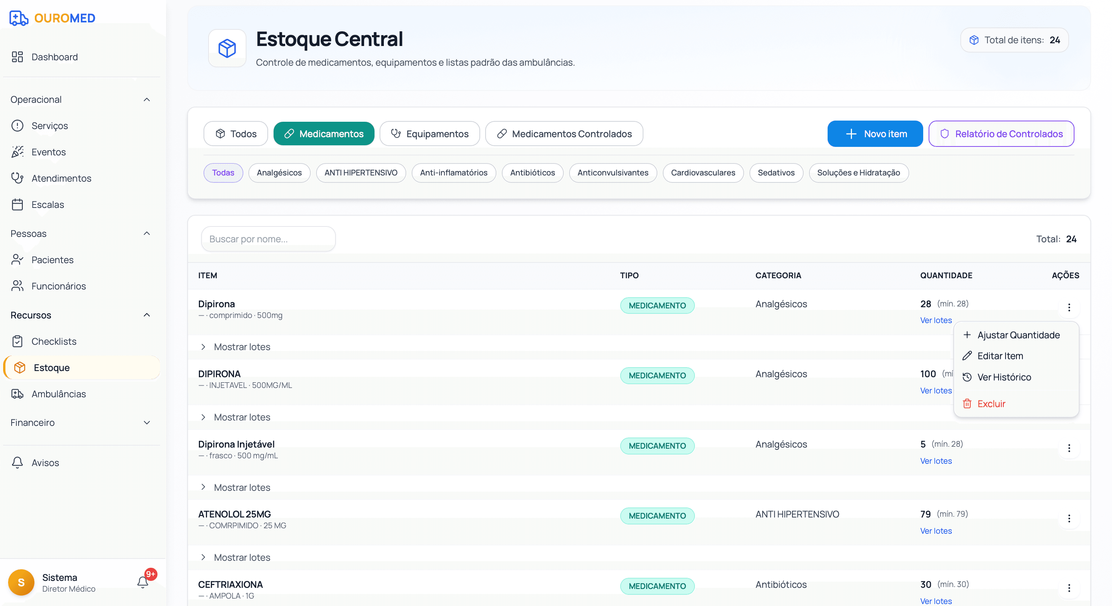The height and width of the screenshot is (606, 1112).
Task: Click MEDICAMENTO badge in CEFTRIAXIONA row
Action: pyautogui.click(x=657, y=586)
